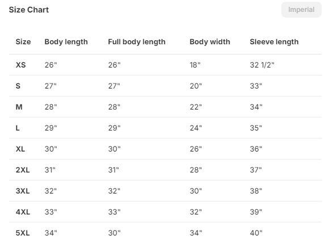Click the Body length column header
This screenshot has height=248, width=329.
click(66, 42)
